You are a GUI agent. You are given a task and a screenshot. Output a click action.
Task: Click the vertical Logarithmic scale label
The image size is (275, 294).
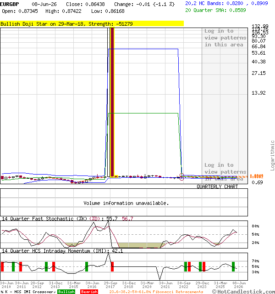[x=272, y=155]
